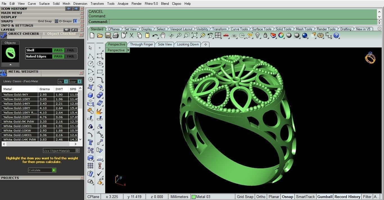The image size is (384, 200).
Task: Click the Explode icon
Action: coord(100,111)
